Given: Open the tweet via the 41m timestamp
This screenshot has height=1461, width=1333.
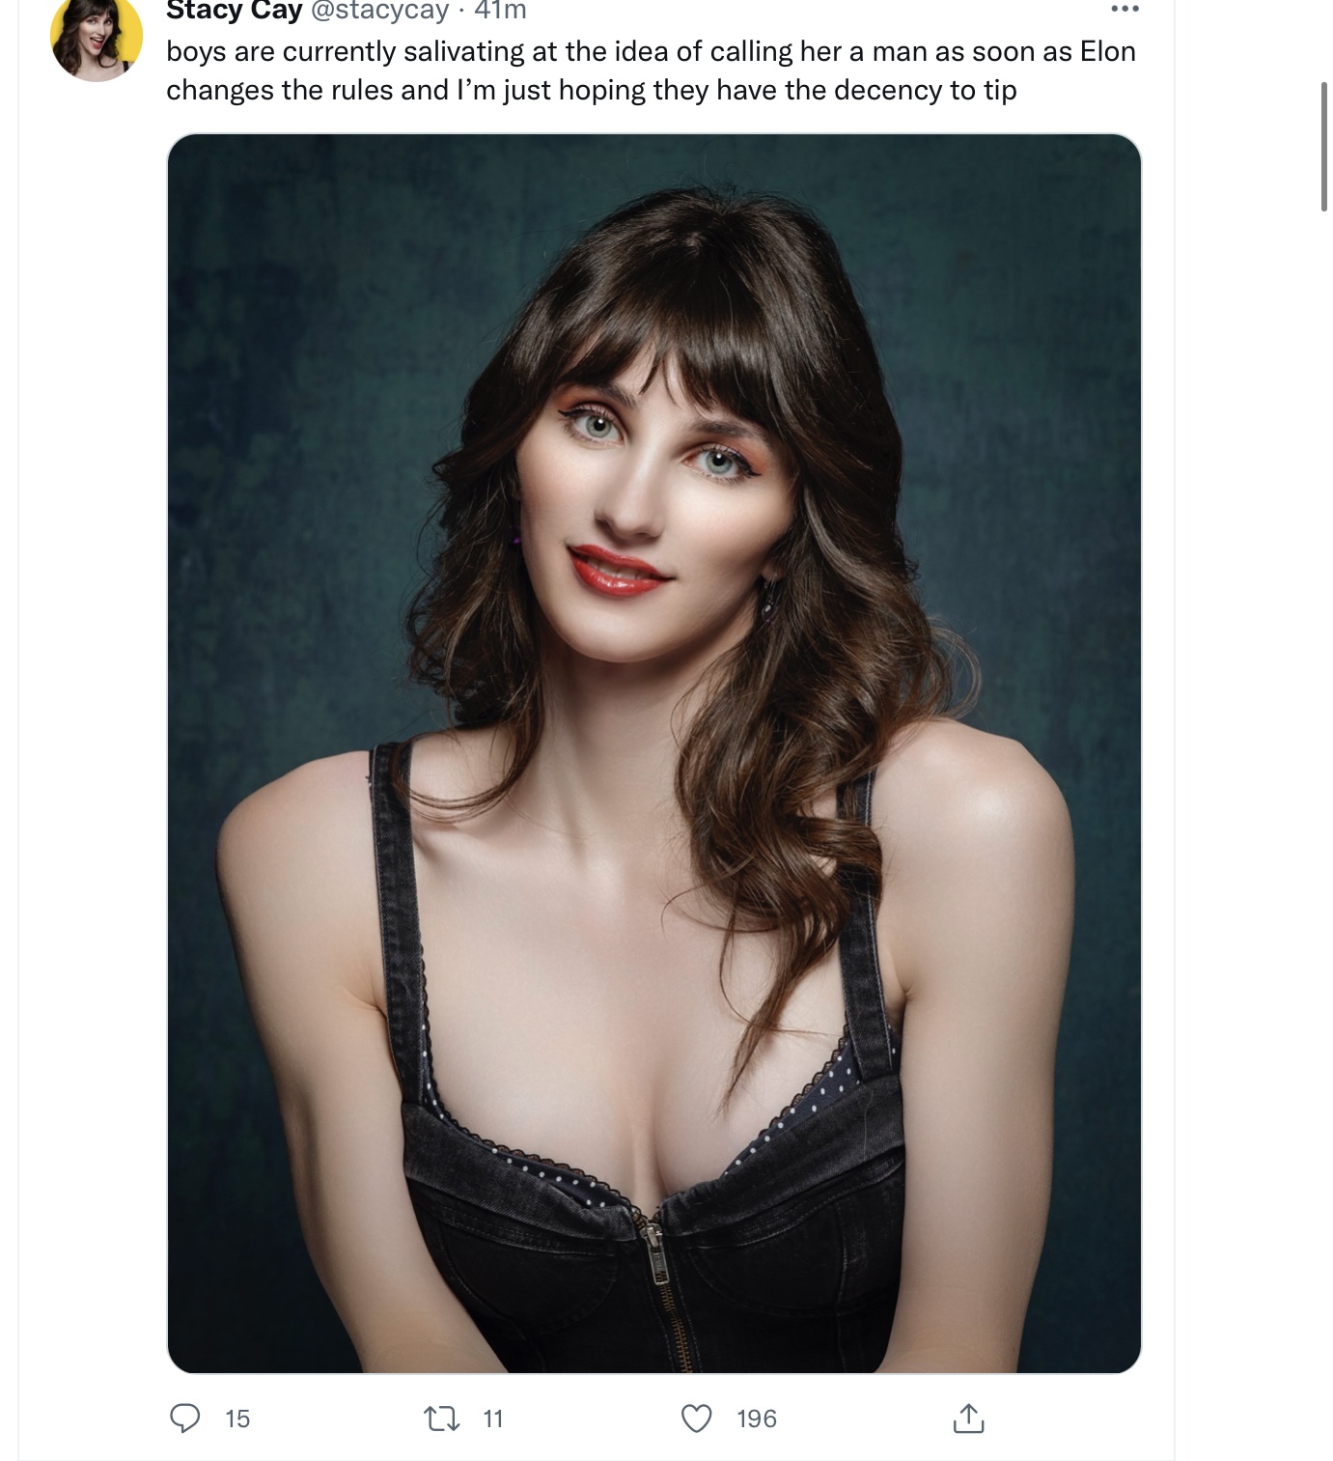Looking at the screenshot, I should click(500, 11).
